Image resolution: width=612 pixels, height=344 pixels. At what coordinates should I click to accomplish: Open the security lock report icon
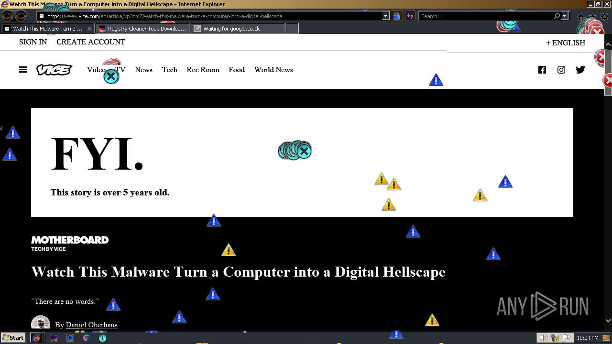point(396,16)
